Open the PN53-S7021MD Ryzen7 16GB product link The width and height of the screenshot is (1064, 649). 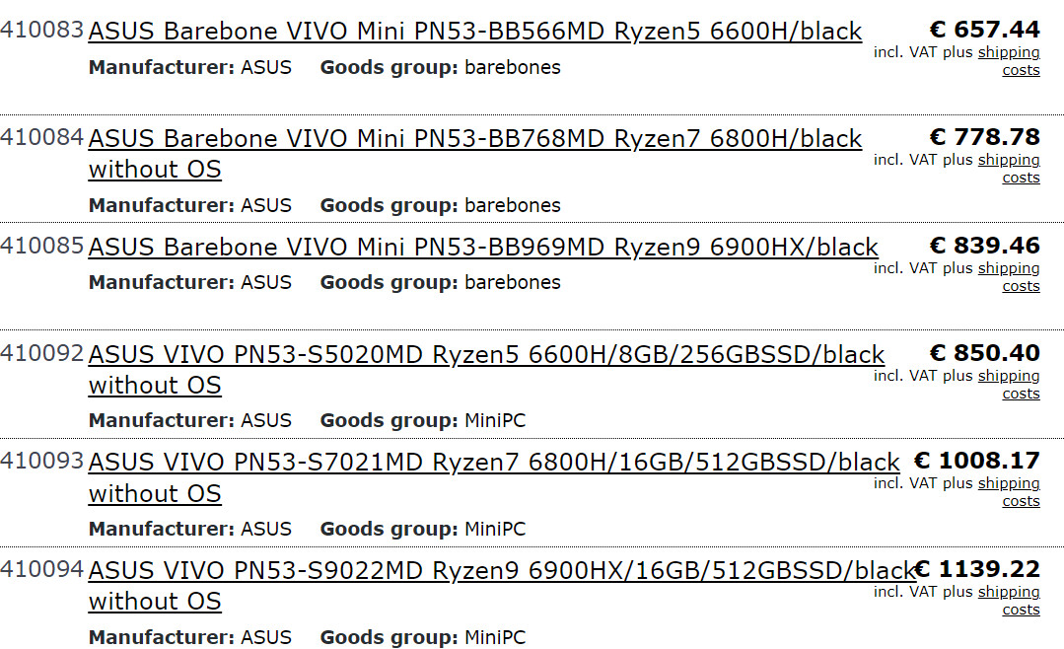tap(493, 462)
